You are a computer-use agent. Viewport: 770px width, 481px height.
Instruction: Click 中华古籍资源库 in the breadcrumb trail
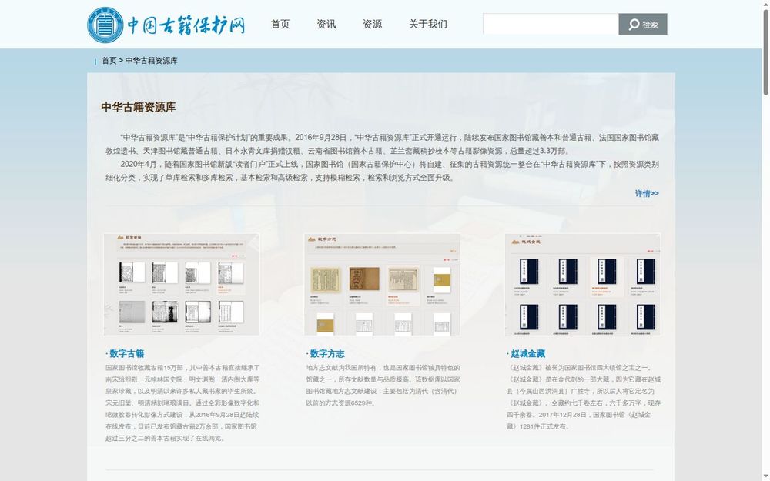click(x=151, y=62)
